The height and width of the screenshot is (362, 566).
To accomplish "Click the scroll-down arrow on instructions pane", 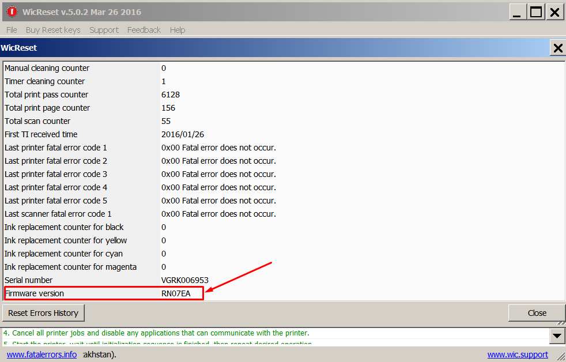I will (556, 335).
